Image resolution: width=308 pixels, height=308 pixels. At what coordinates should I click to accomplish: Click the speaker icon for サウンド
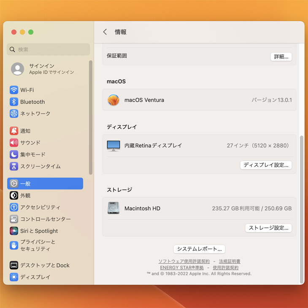tap(14, 143)
